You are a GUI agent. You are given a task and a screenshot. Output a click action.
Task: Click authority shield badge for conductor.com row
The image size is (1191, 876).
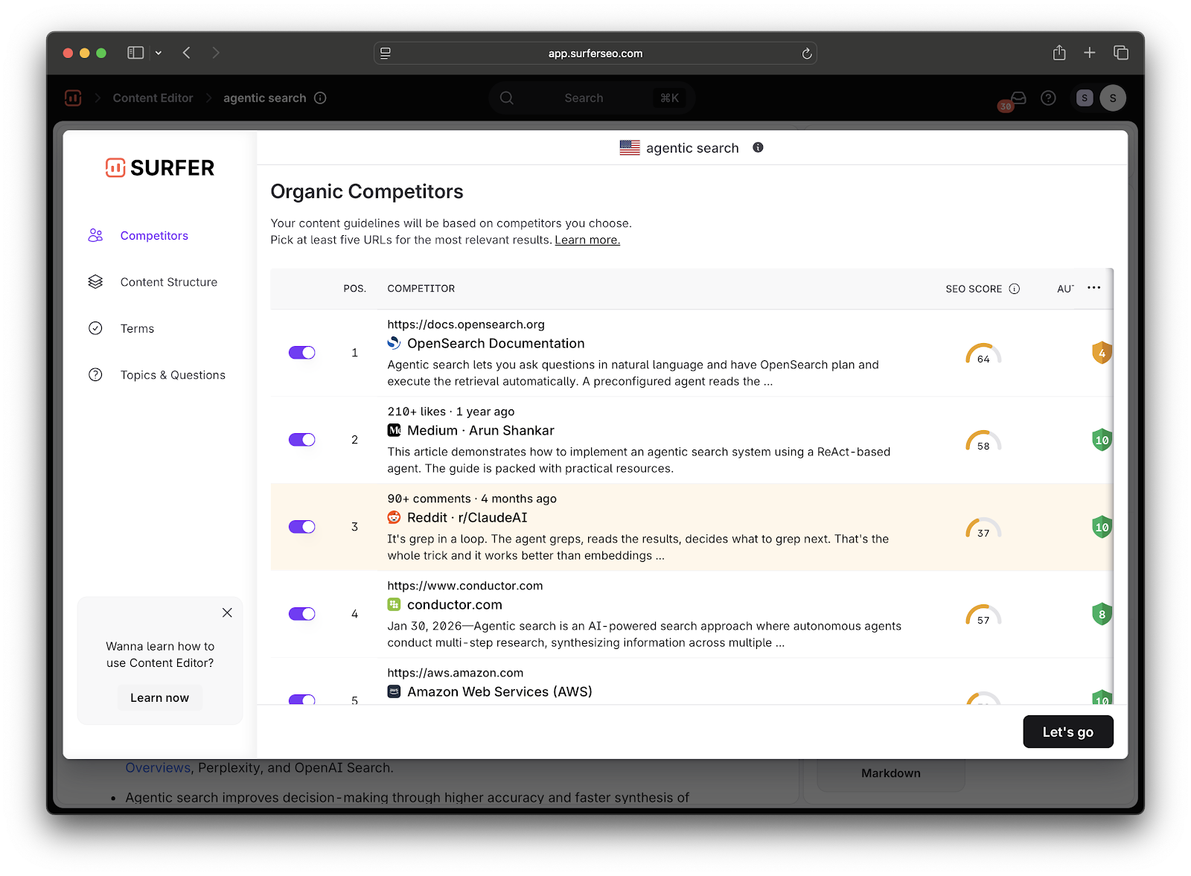click(1102, 614)
